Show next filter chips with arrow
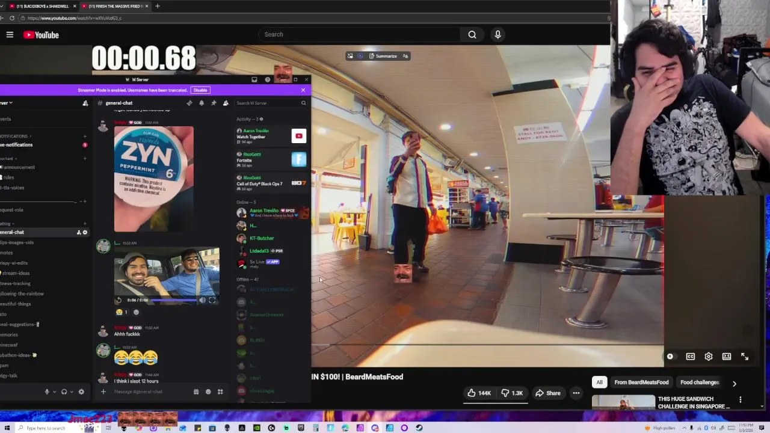Viewport: 770px width, 433px height. 734,383
